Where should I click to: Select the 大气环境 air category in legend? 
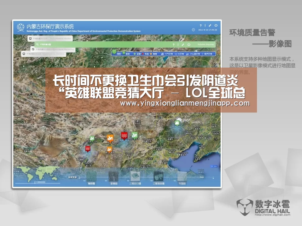pos(167,54)
